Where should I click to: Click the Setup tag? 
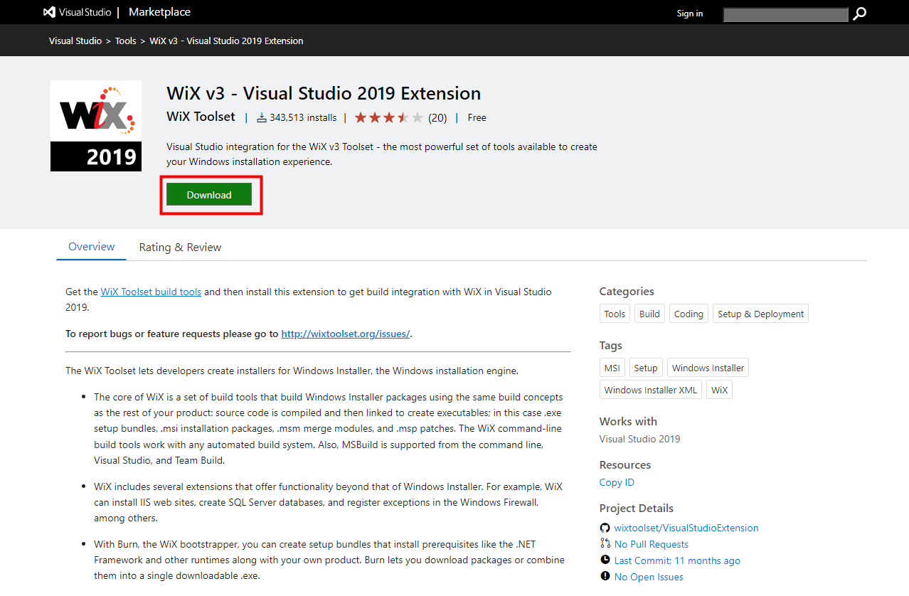click(646, 368)
